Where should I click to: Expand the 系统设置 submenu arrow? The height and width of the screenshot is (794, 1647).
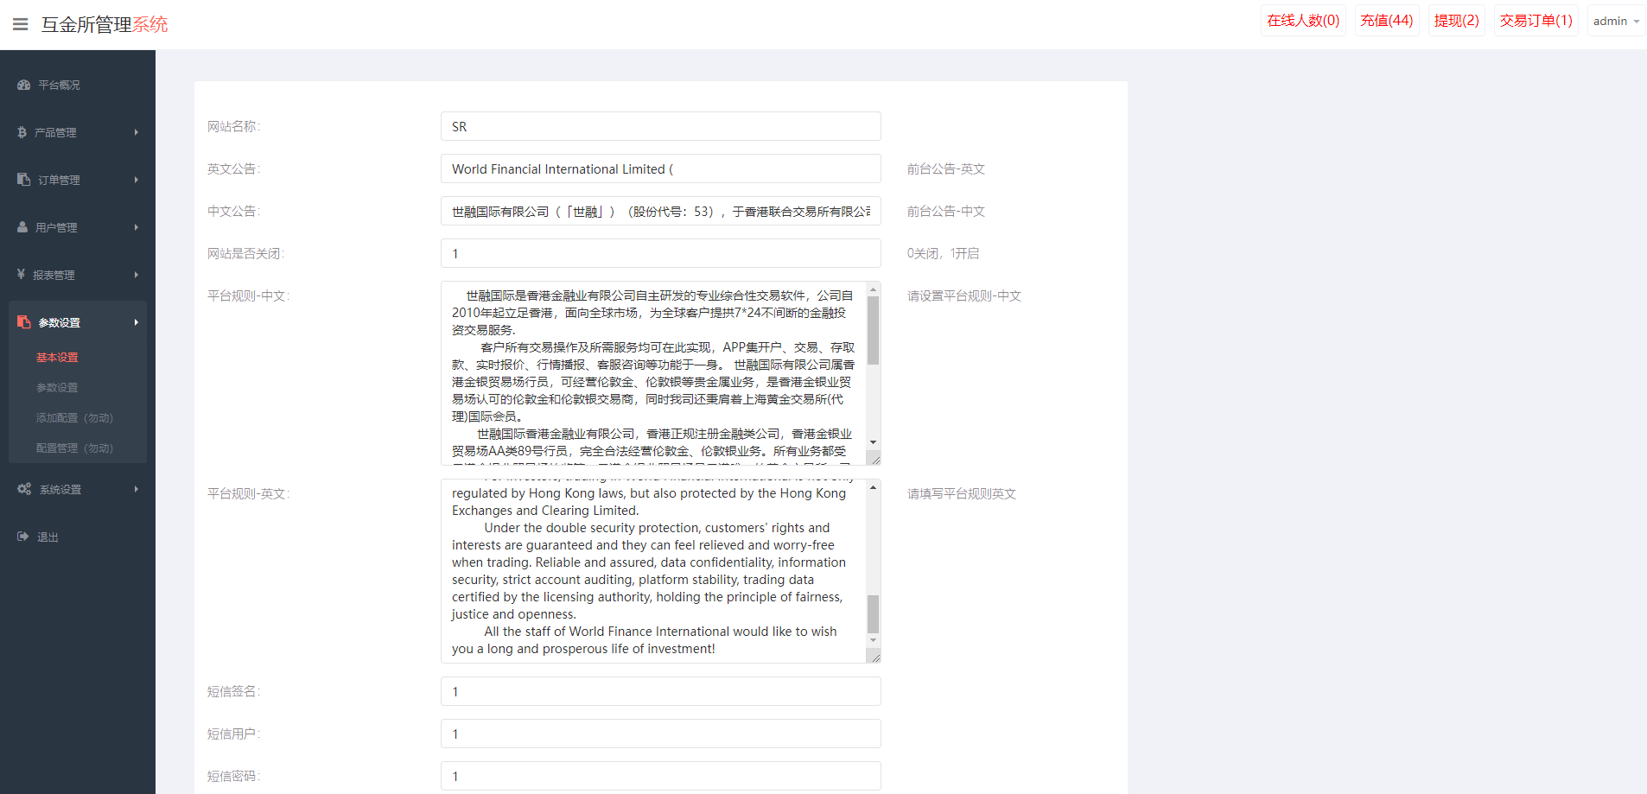(x=137, y=489)
